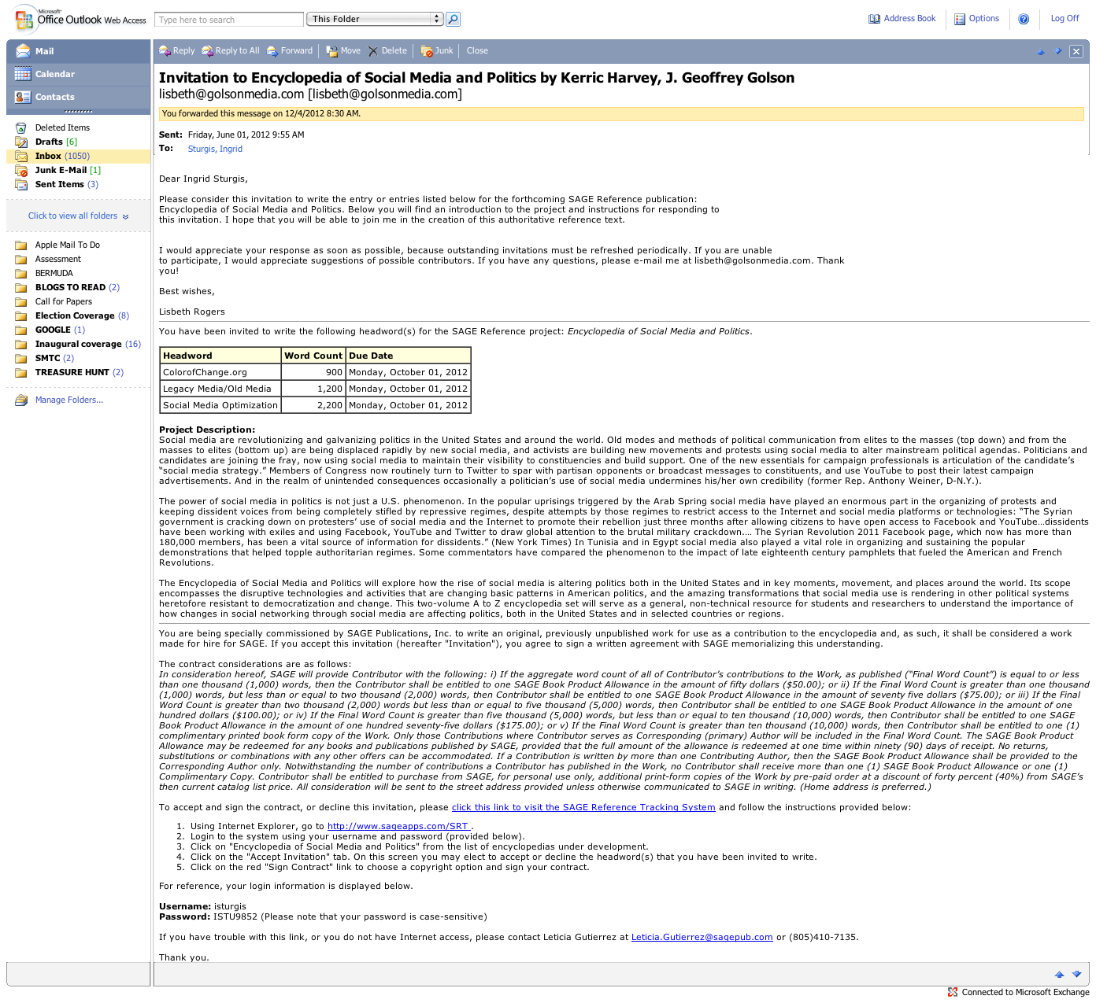
Task: Open the Address Book
Action: [902, 19]
